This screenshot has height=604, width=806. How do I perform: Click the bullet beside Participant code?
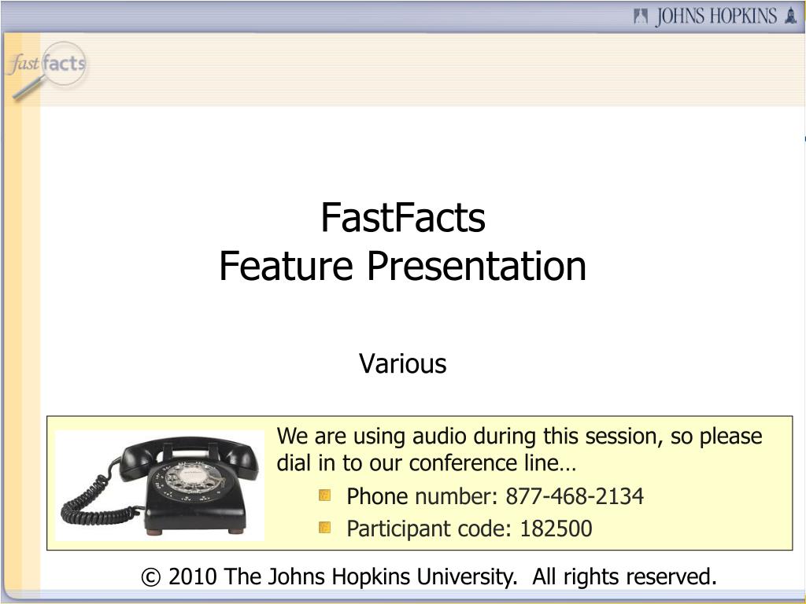pyautogui.click(x=324, y=528)
